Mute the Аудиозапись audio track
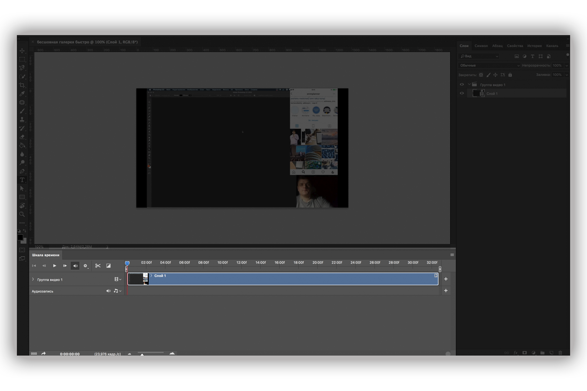Screen dimensions: 587x391 pyautogui.click(x=108, y=291)
